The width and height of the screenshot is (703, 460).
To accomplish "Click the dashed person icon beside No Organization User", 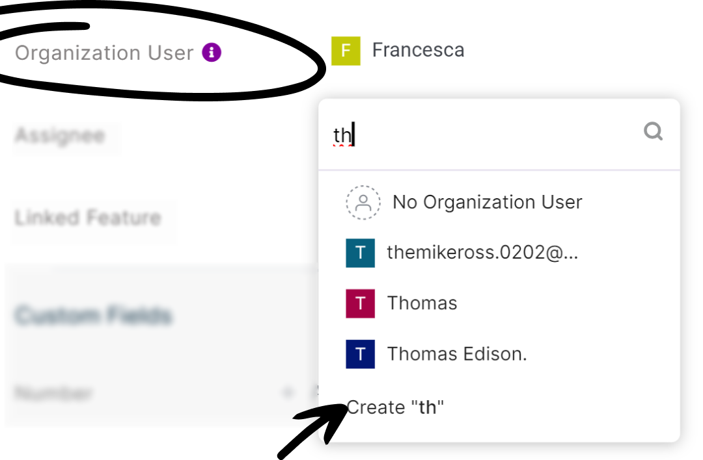I will 363,202.
